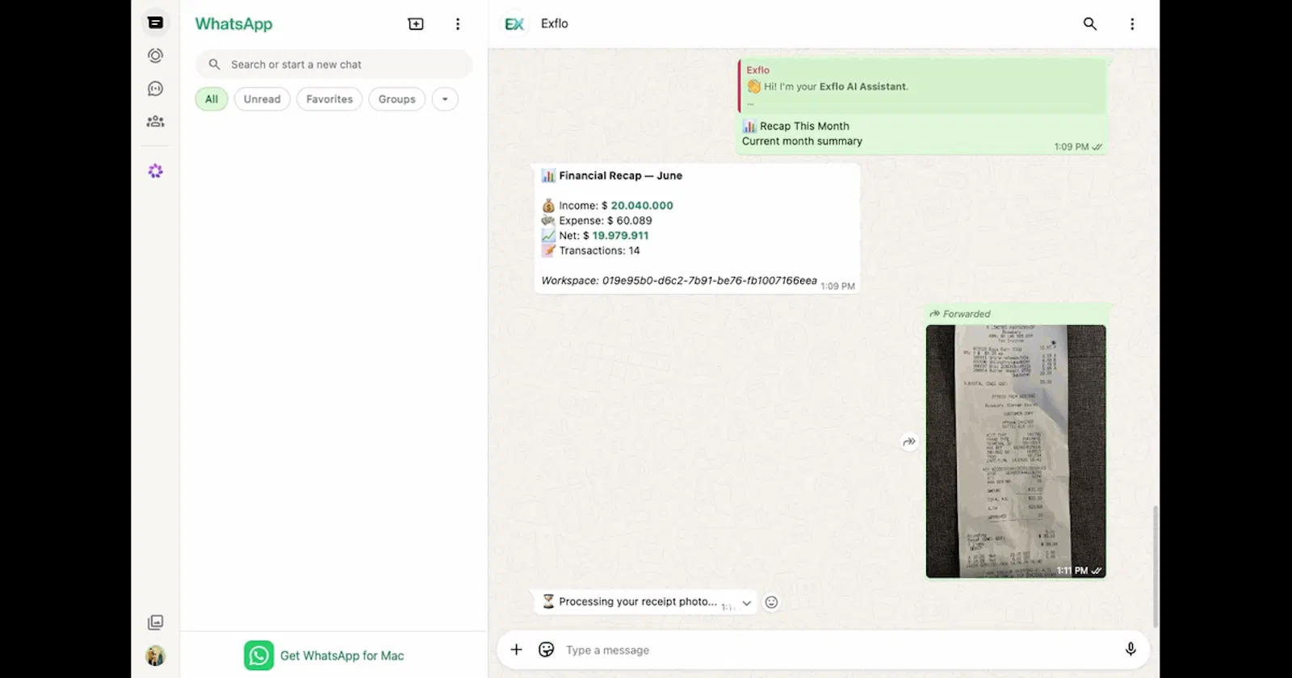Focus the Type a message field
The height and width of the screenshot is (678, 1292).
pyautogui.click(x=840, y=650)
